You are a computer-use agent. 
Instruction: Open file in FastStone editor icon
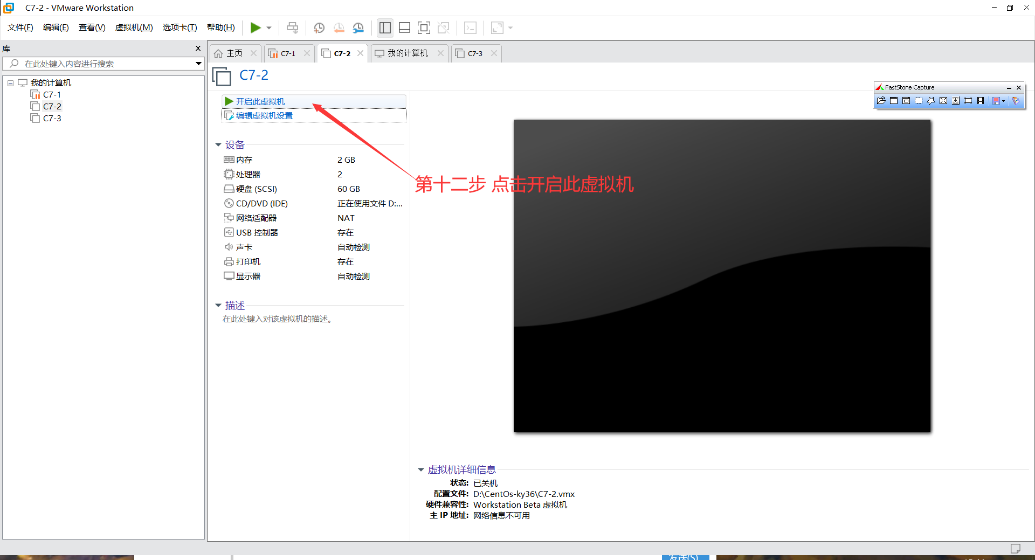(881, 101)
